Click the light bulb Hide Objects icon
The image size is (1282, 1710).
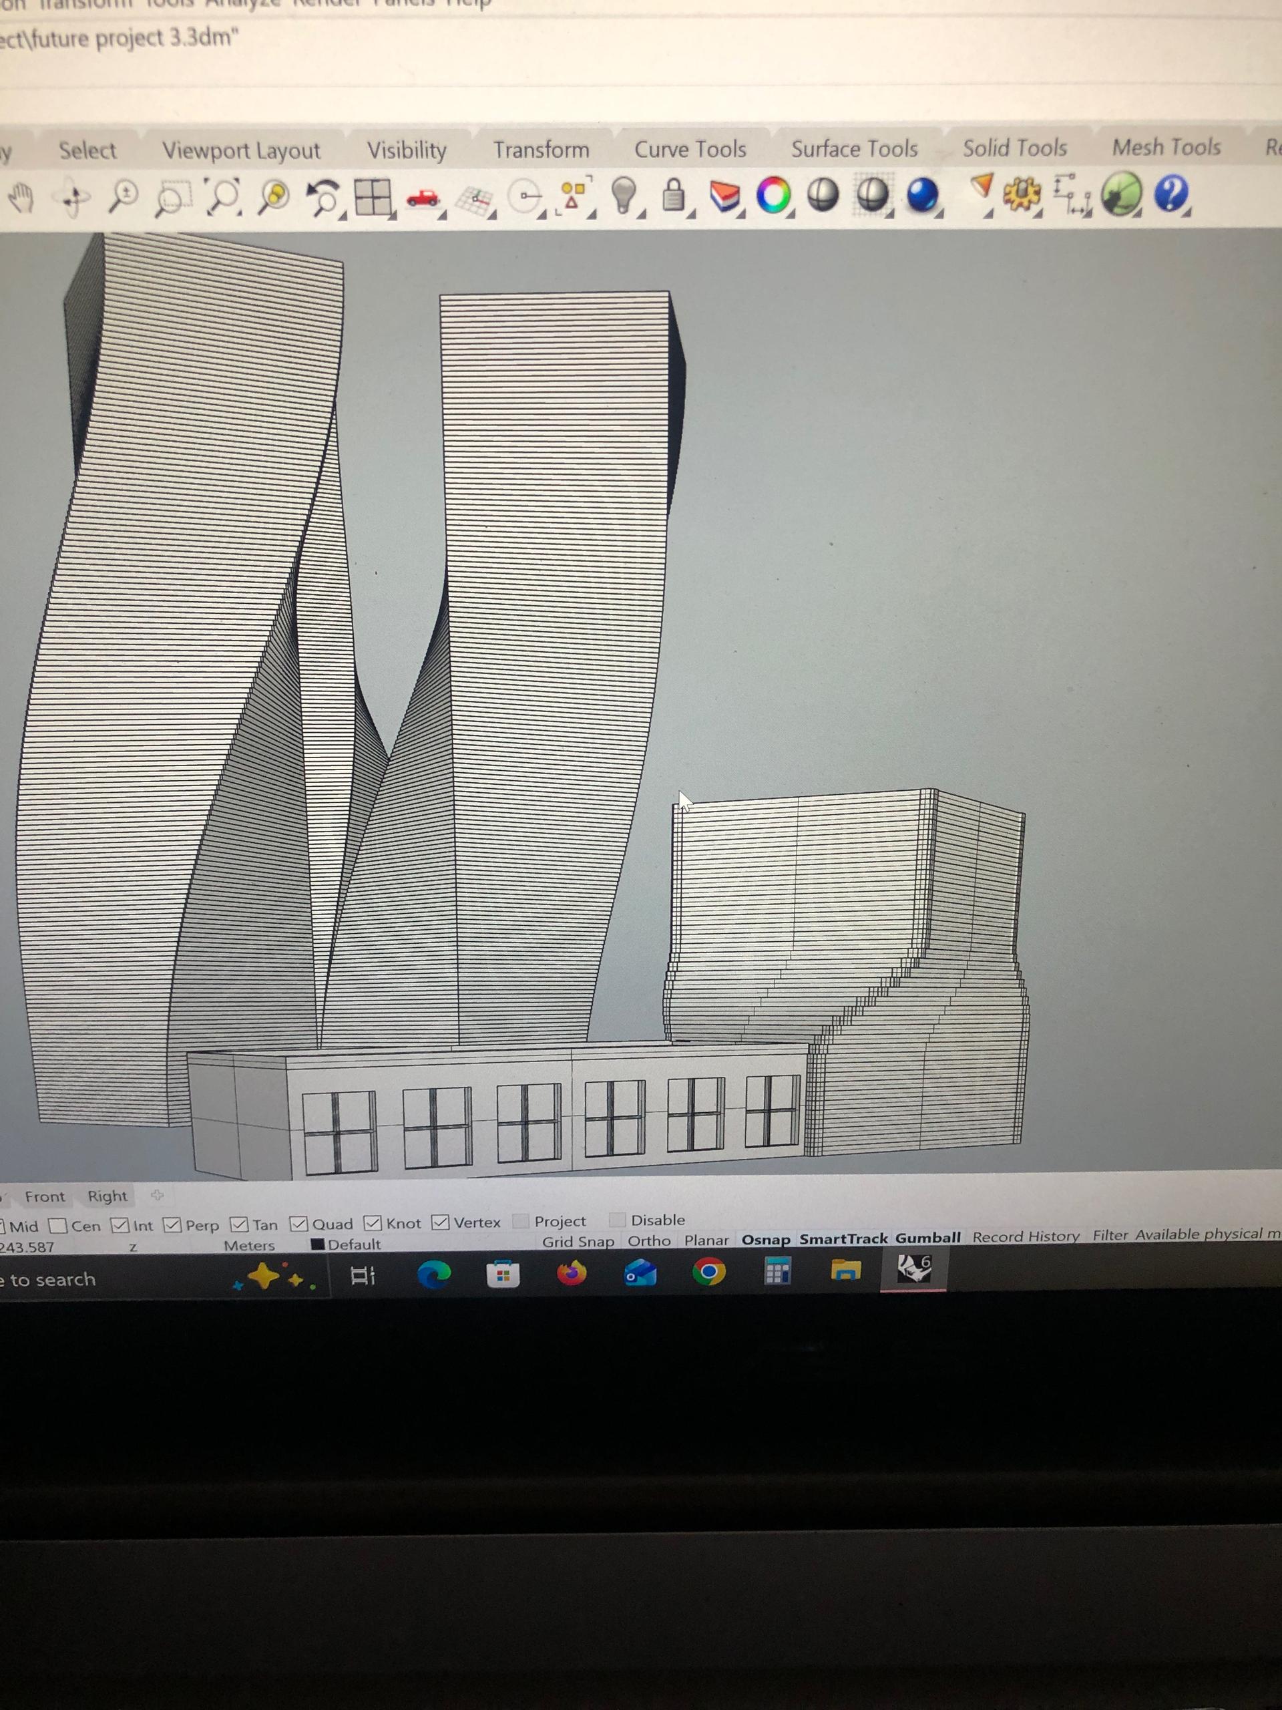click(624, 194)
